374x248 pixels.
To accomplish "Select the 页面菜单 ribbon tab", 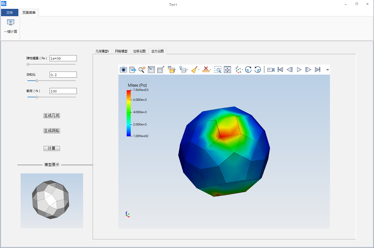I will pos(29,13).
